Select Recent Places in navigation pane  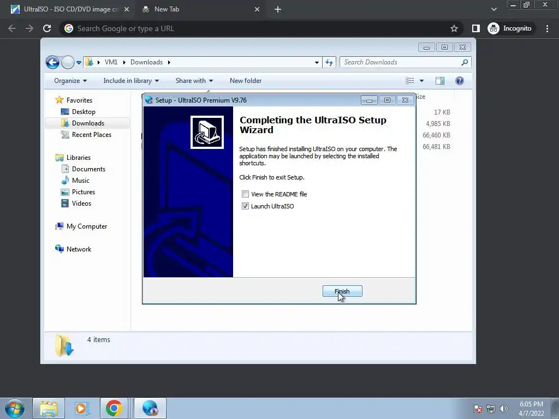tap(92, 134)
